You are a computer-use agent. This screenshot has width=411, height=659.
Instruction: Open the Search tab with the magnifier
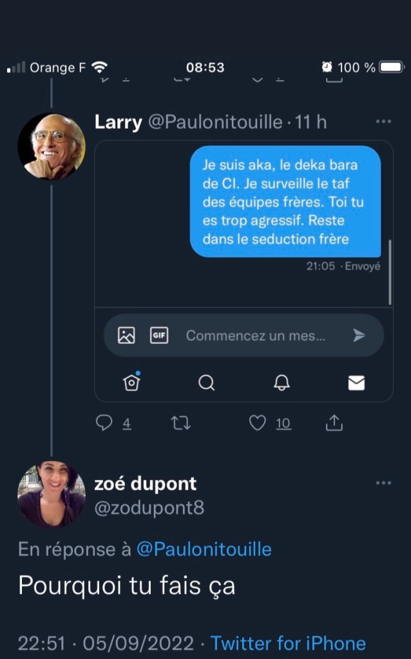pyautogui.click(x=206, y=383)
